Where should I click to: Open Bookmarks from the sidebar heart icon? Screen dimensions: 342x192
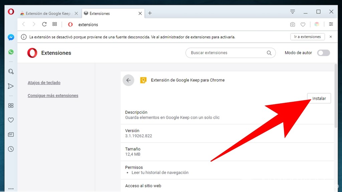[11, 120]
